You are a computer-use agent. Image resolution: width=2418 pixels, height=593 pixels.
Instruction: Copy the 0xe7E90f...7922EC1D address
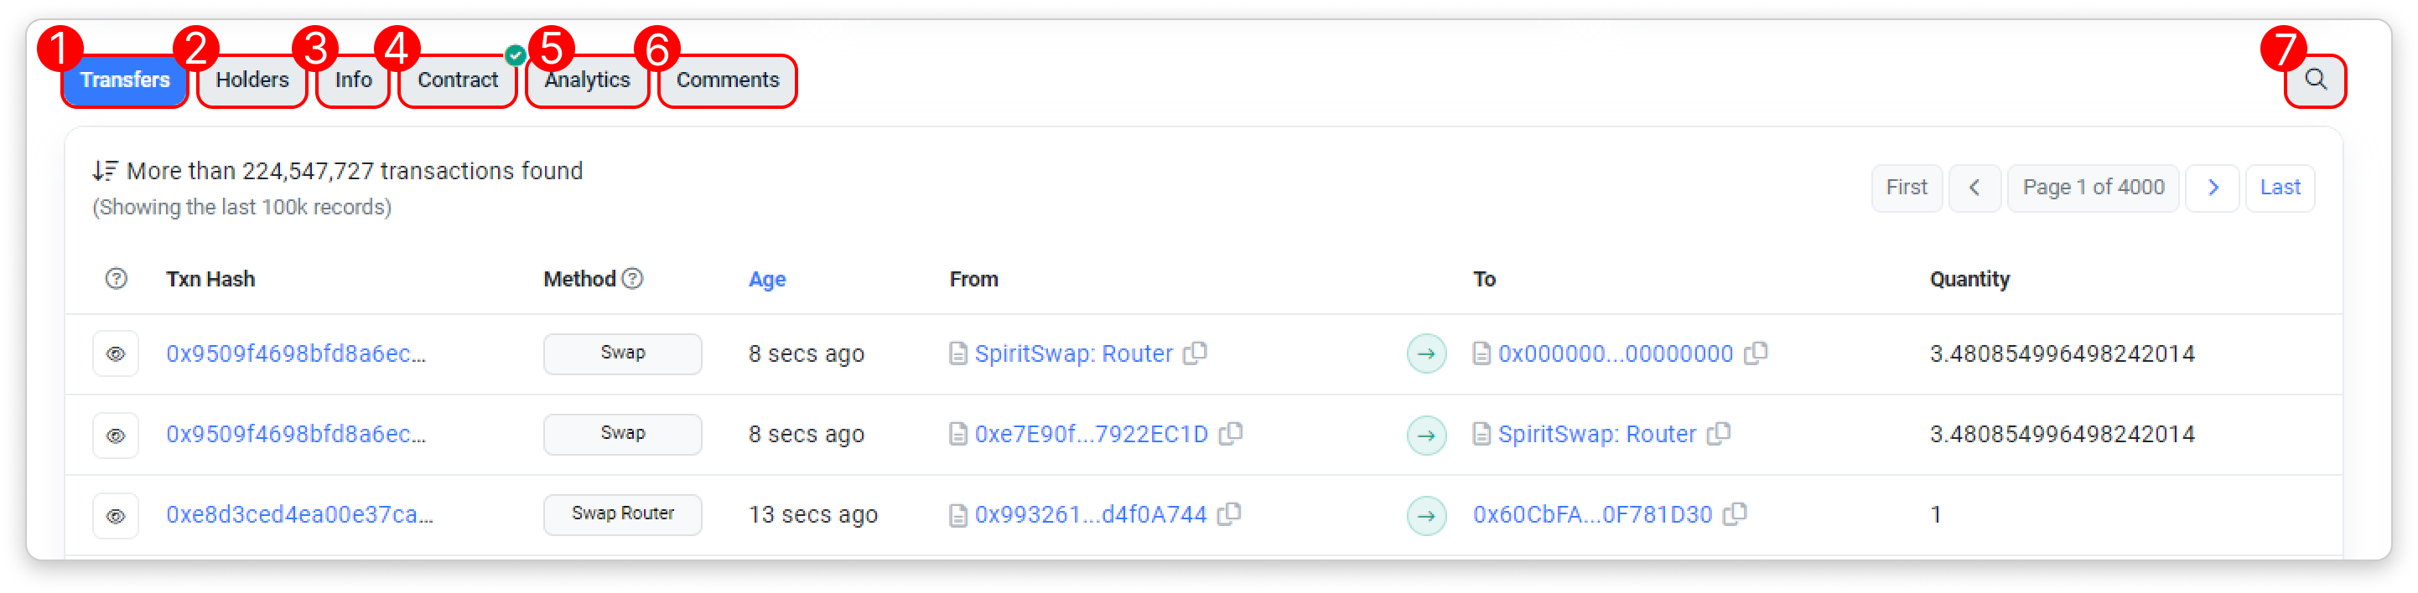[1230, 434]
